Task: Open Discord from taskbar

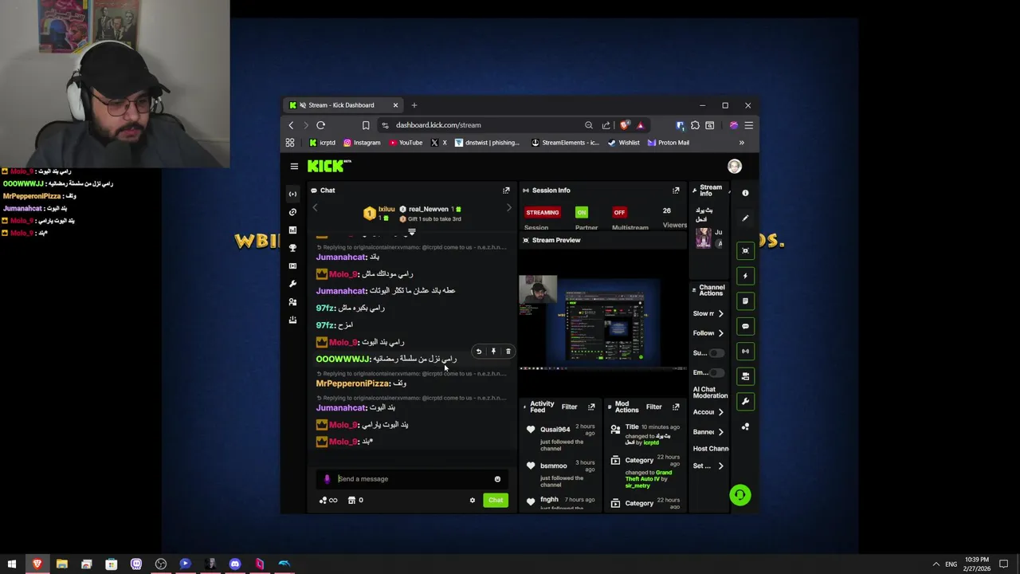Action: pyautogui.click(x=235, y=564)
